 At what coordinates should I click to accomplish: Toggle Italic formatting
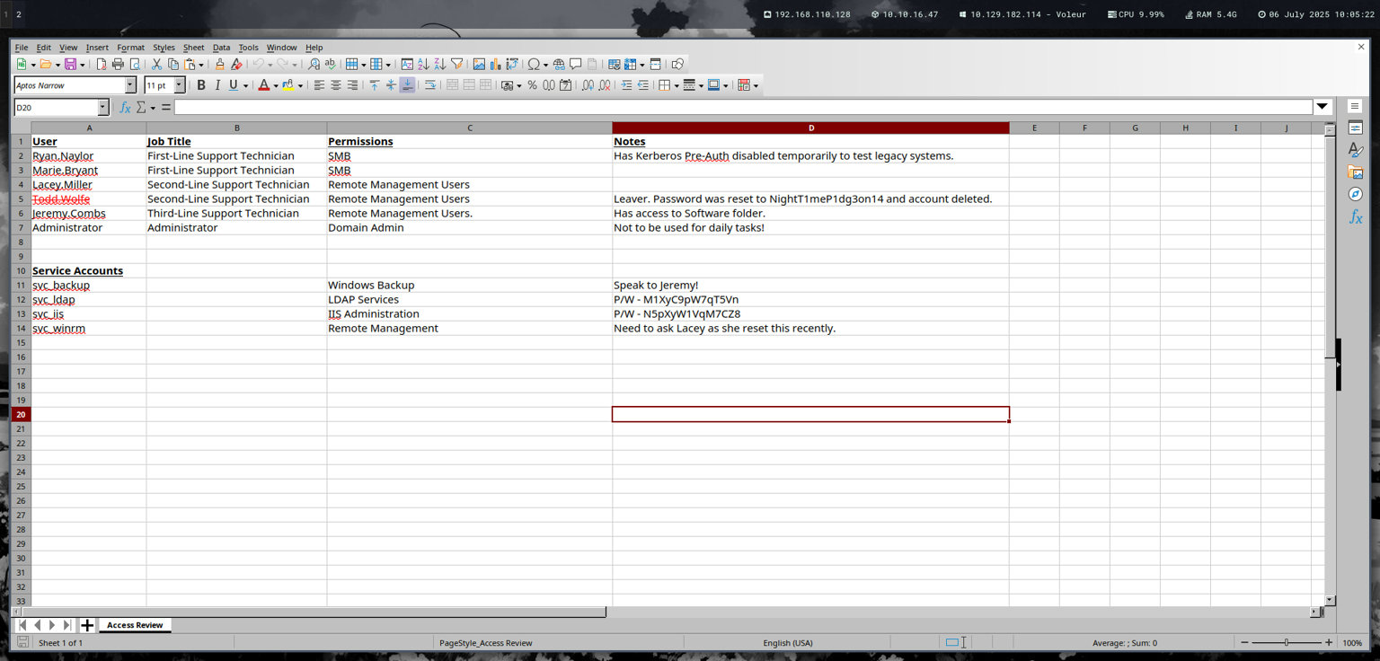click(x=217, y=85)
